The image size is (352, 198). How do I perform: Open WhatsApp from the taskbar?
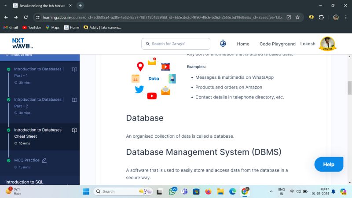pos(172,191)
